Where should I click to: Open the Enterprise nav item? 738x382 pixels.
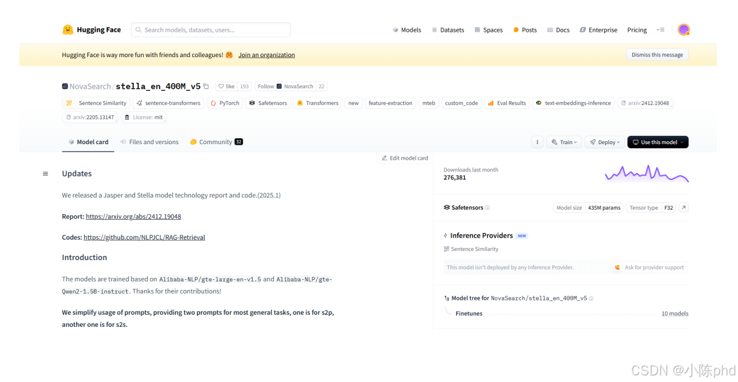(598, 30)
